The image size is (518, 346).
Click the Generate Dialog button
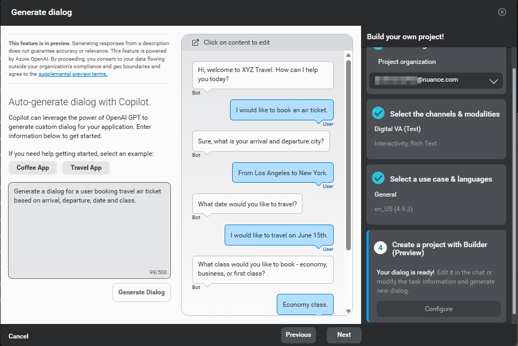click(x=141, y=292)
